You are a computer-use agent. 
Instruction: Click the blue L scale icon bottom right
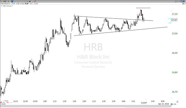pos(171,104)
